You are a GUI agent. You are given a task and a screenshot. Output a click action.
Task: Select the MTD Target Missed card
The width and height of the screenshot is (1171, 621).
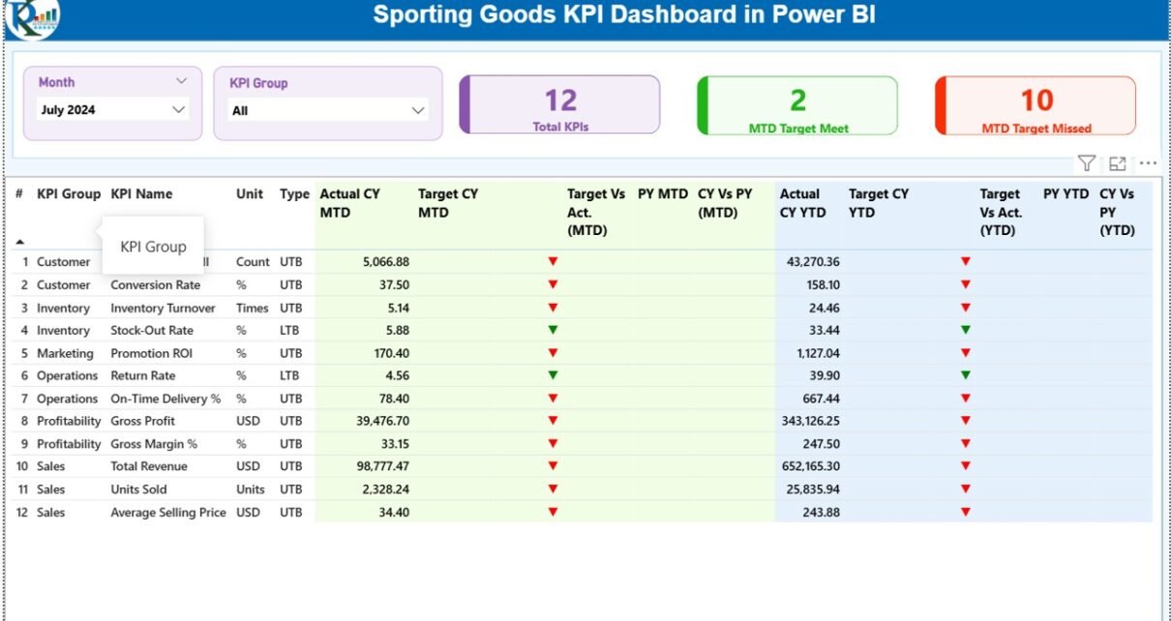pyautogui.click(x=1036, y=105)
